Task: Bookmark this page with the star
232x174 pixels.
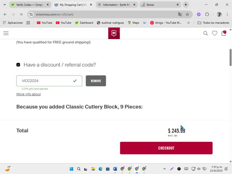Action: (x=187, y=14)
